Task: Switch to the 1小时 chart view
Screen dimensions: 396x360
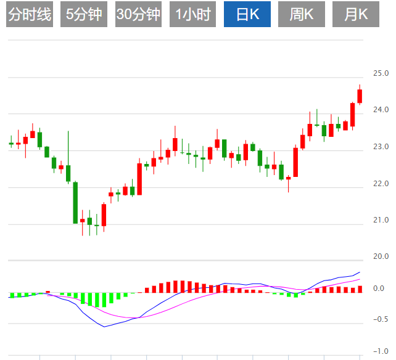Action: pos(192,14)
